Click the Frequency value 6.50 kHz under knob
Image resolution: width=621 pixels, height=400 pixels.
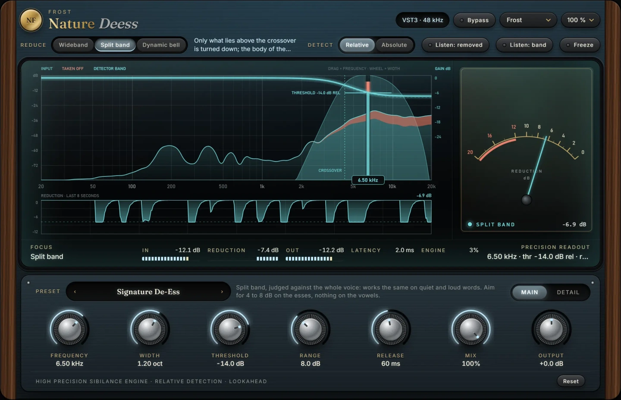pyautogui.click(x=69, y=364)
